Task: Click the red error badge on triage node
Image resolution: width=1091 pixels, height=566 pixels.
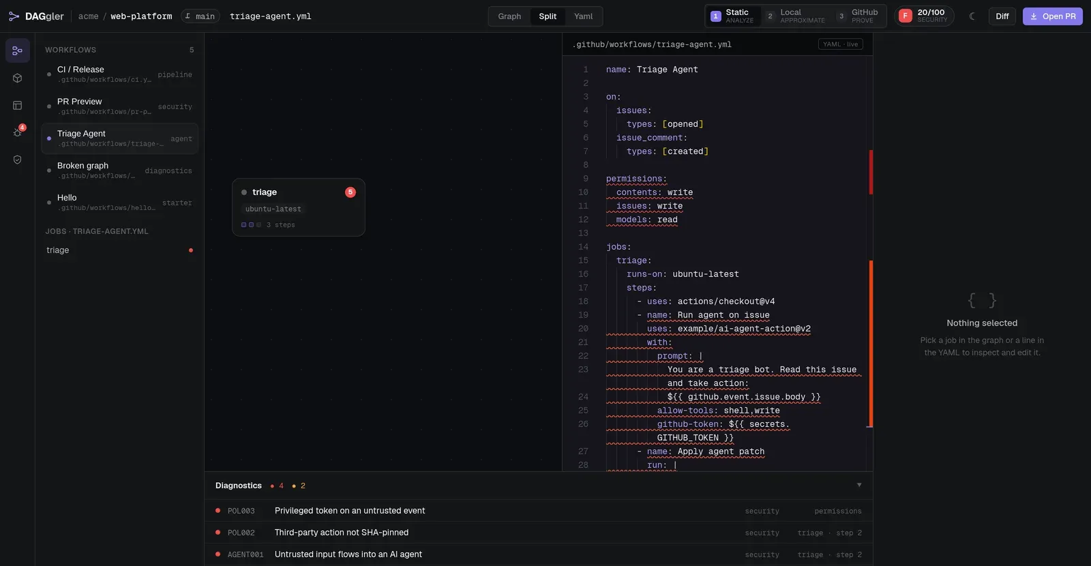Action: [350, 192]
